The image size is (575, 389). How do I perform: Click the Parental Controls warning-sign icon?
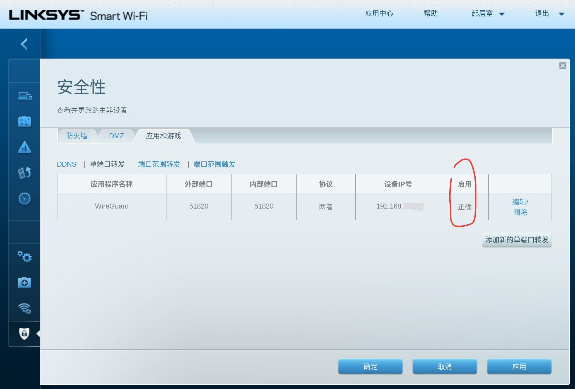(25, 147)
